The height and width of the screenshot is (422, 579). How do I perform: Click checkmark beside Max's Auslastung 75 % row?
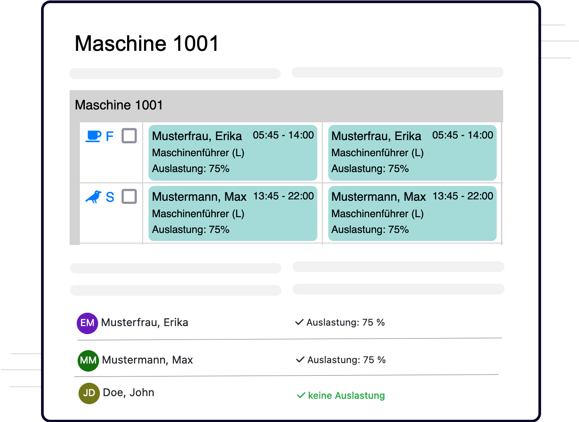click(301, 360)
